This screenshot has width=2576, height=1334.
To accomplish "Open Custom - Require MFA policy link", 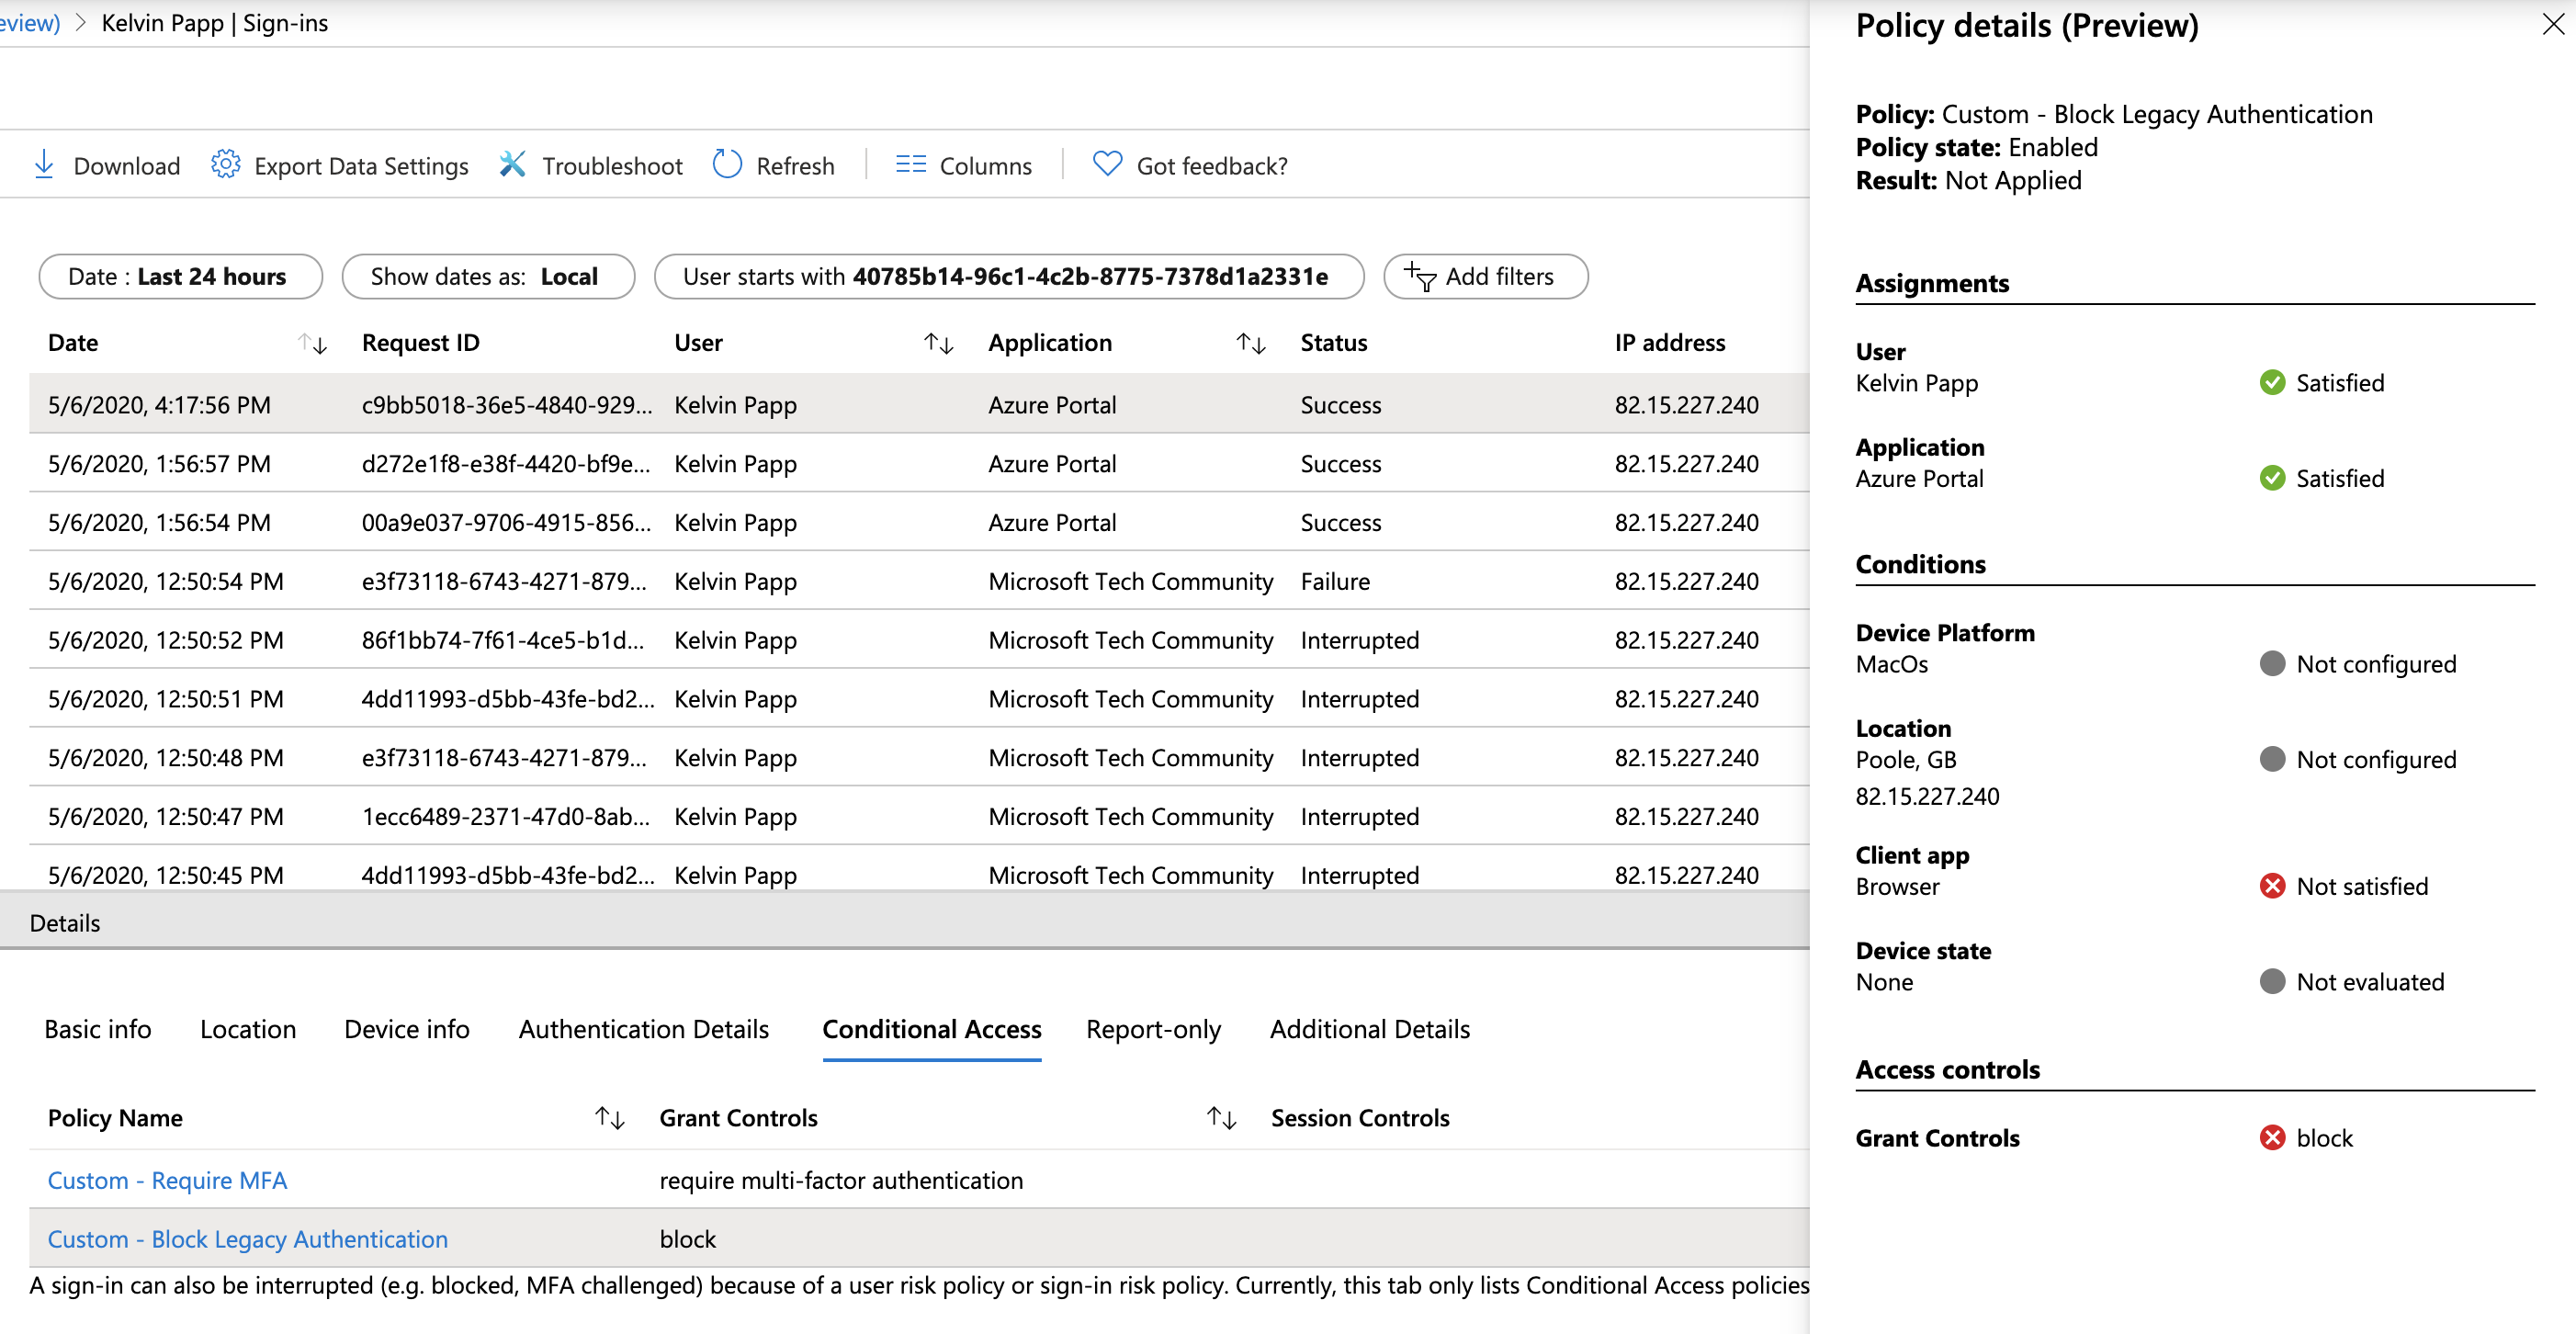I will tap(167, 1179).
